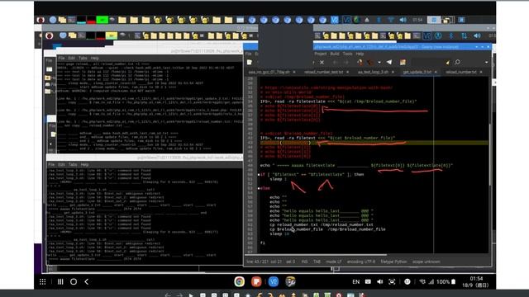Select the get_update_3.txt tab
The width and height of the screenshot is (529, 297).
417,72
